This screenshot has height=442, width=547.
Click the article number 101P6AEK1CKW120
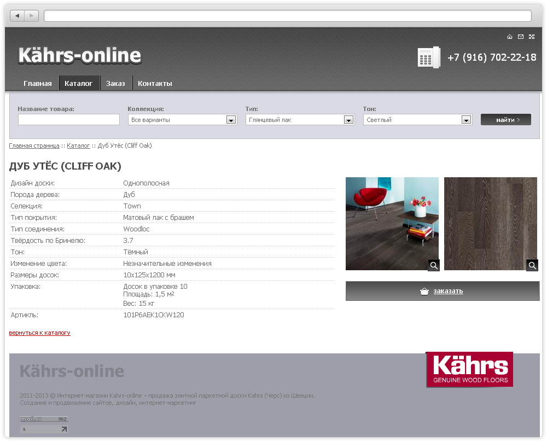pos(154,315)
